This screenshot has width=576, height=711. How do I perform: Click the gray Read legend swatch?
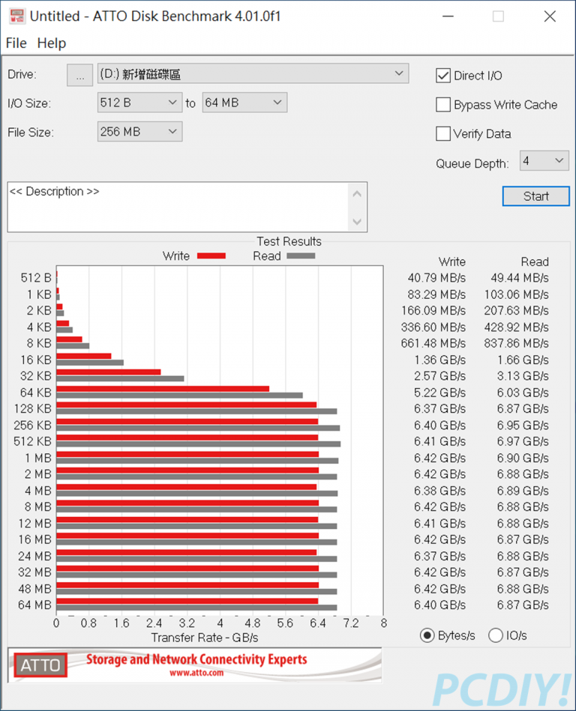tap(301, 256)
